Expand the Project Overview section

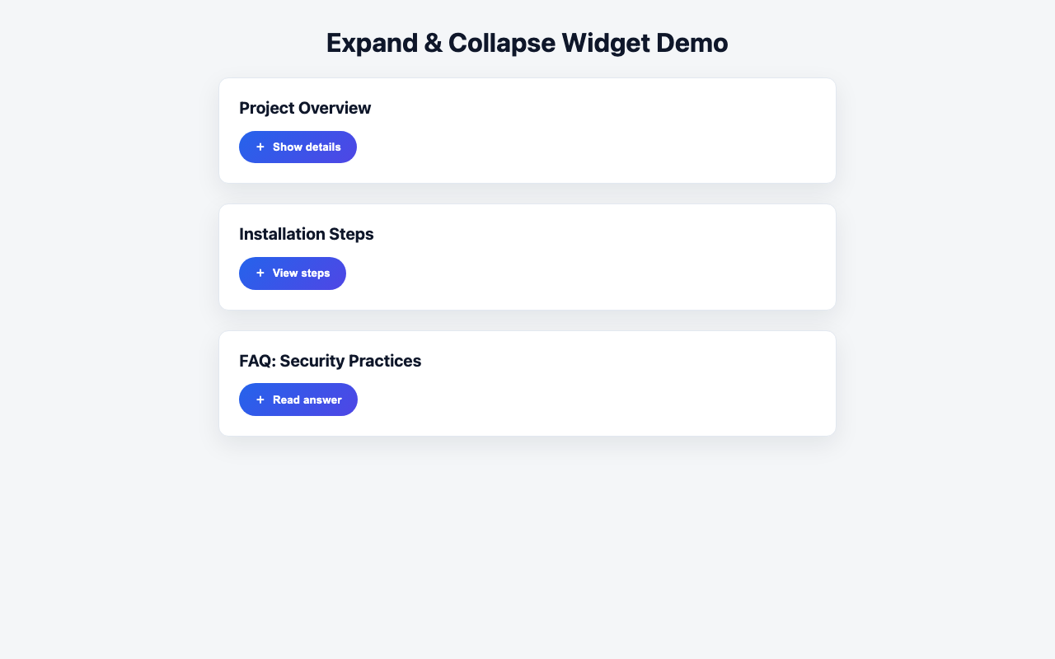[298, 147]
